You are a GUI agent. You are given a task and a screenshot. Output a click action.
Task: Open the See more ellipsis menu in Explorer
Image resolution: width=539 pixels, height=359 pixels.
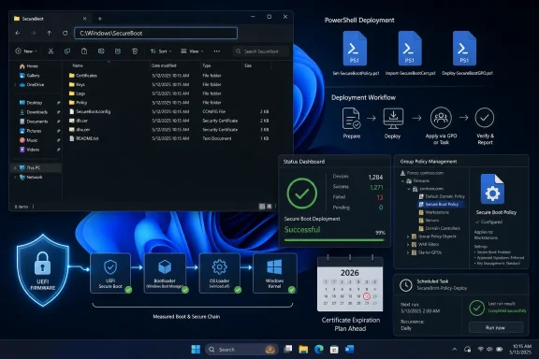click(216, 51)
